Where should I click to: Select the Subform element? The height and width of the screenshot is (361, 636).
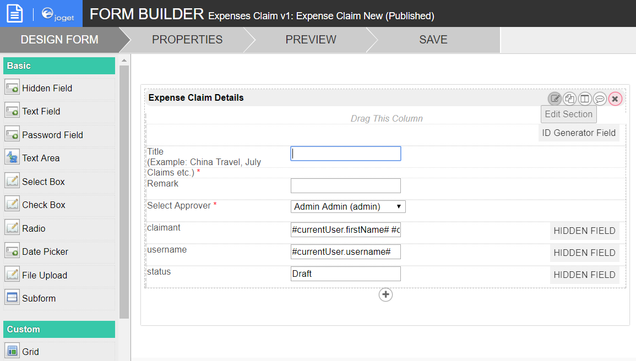pyautogui.click(x=39, y=299)
